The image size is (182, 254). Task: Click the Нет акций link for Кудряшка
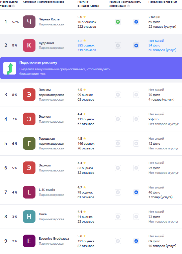click(x=156, y=41)
